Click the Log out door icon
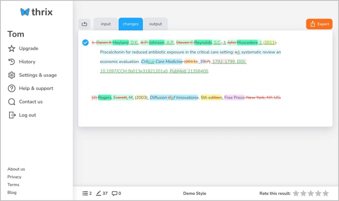 click(x=12, y=115)
